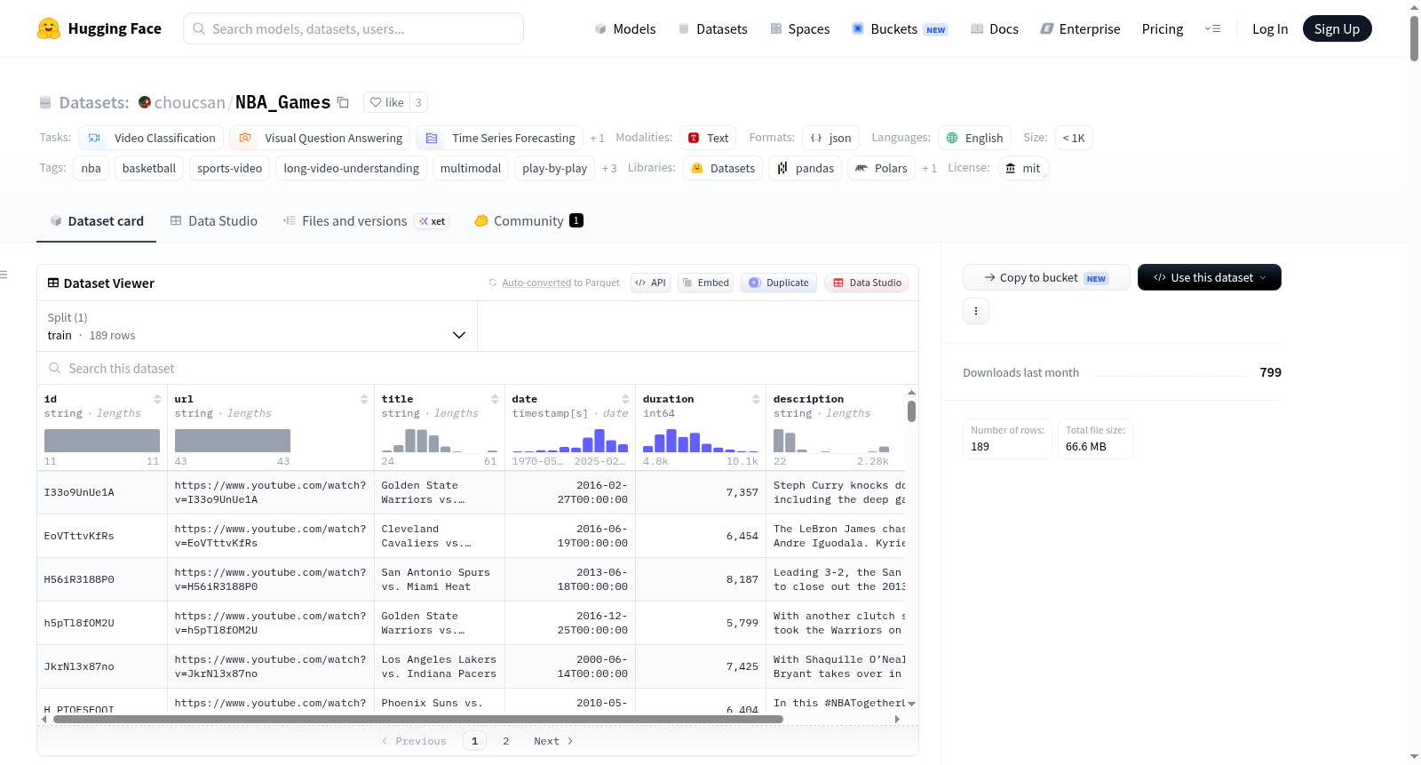1421x765 pixels.
Task: Open Buckets in the top navigation
Action: click(900, 28)
